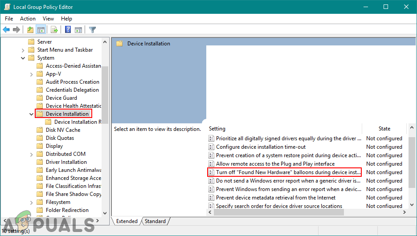Select Enhanced Storage Access in the tree

(74, 178)
